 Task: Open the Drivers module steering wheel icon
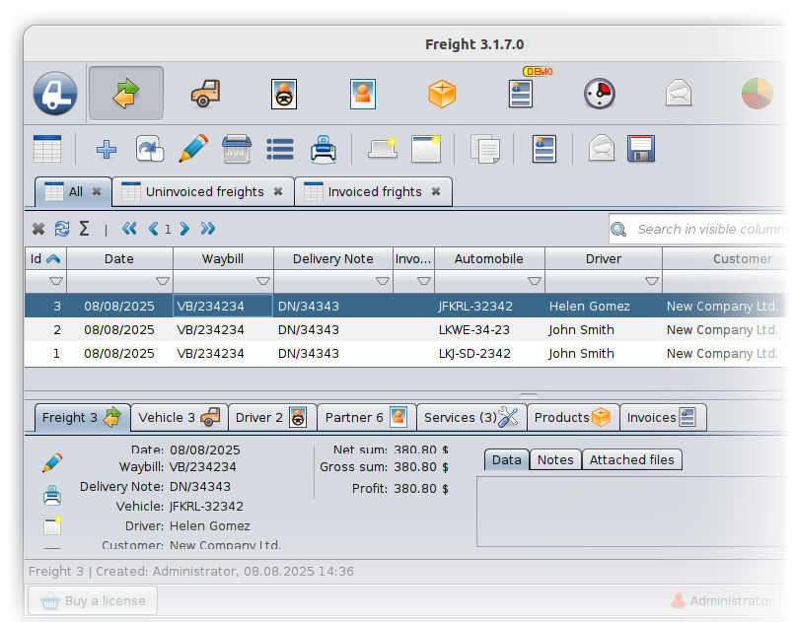click(x=284, y=94)
